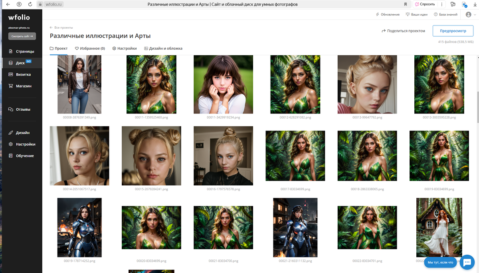Open the project Настройки tab

click(x=125, y=49)
